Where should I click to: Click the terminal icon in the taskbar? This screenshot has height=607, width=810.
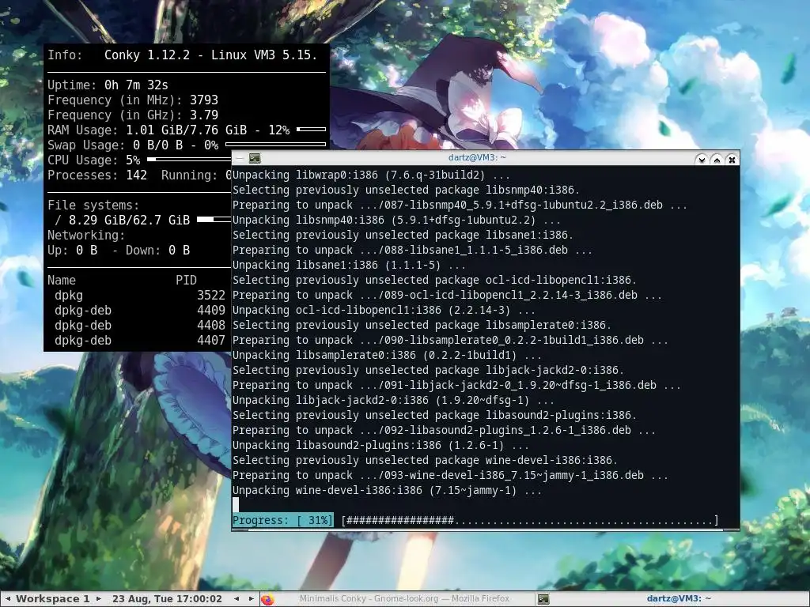click(543, 599)
